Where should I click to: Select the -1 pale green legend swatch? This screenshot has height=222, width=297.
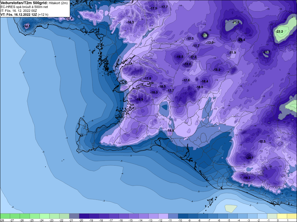[x=272, y=216]
